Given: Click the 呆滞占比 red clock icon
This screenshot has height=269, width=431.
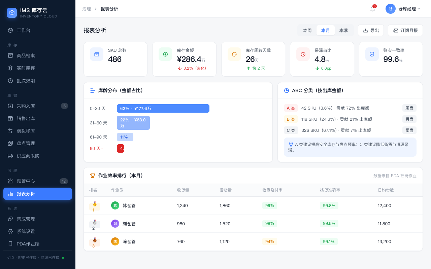Looking at the screenshot, I should (303, 54).
